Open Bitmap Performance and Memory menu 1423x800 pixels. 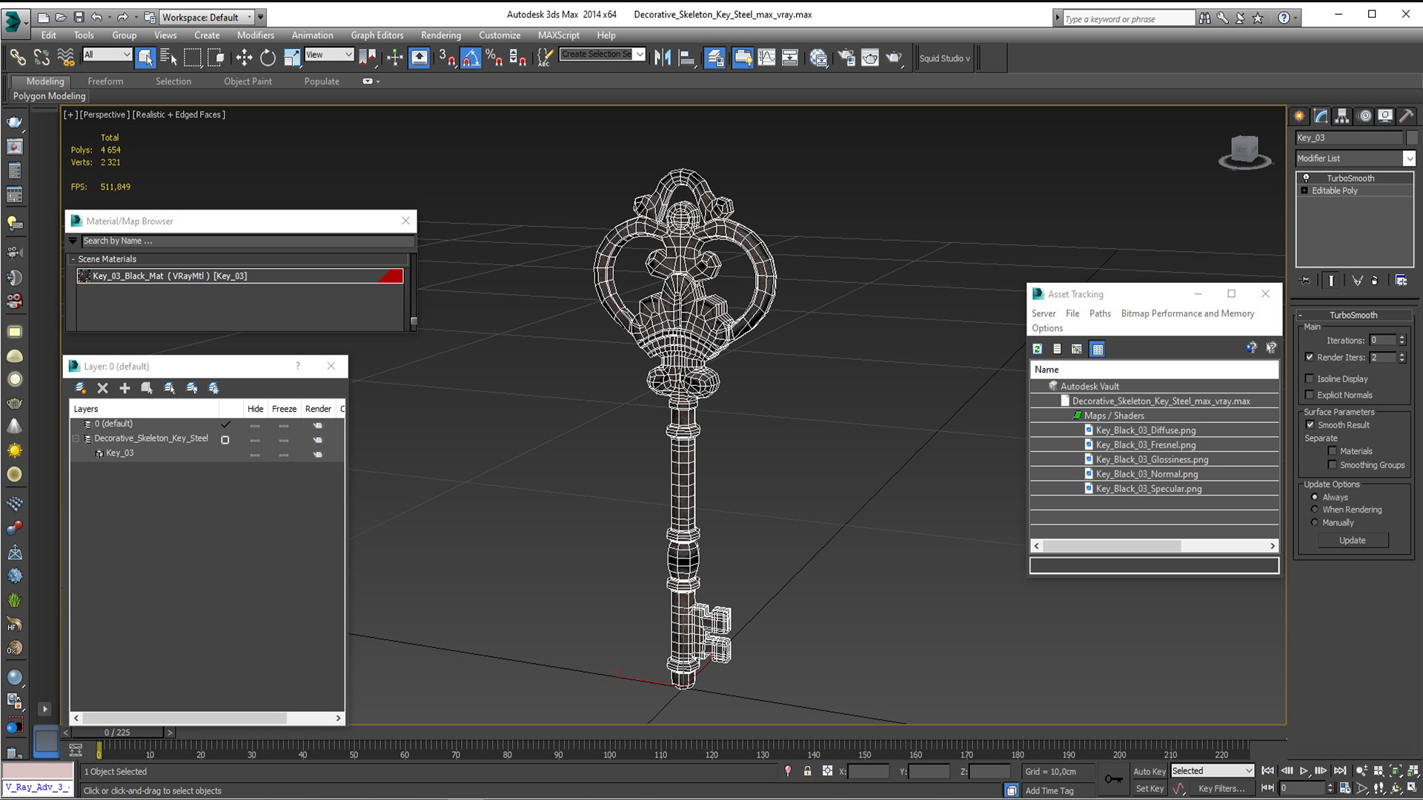tap(1187, 313)
